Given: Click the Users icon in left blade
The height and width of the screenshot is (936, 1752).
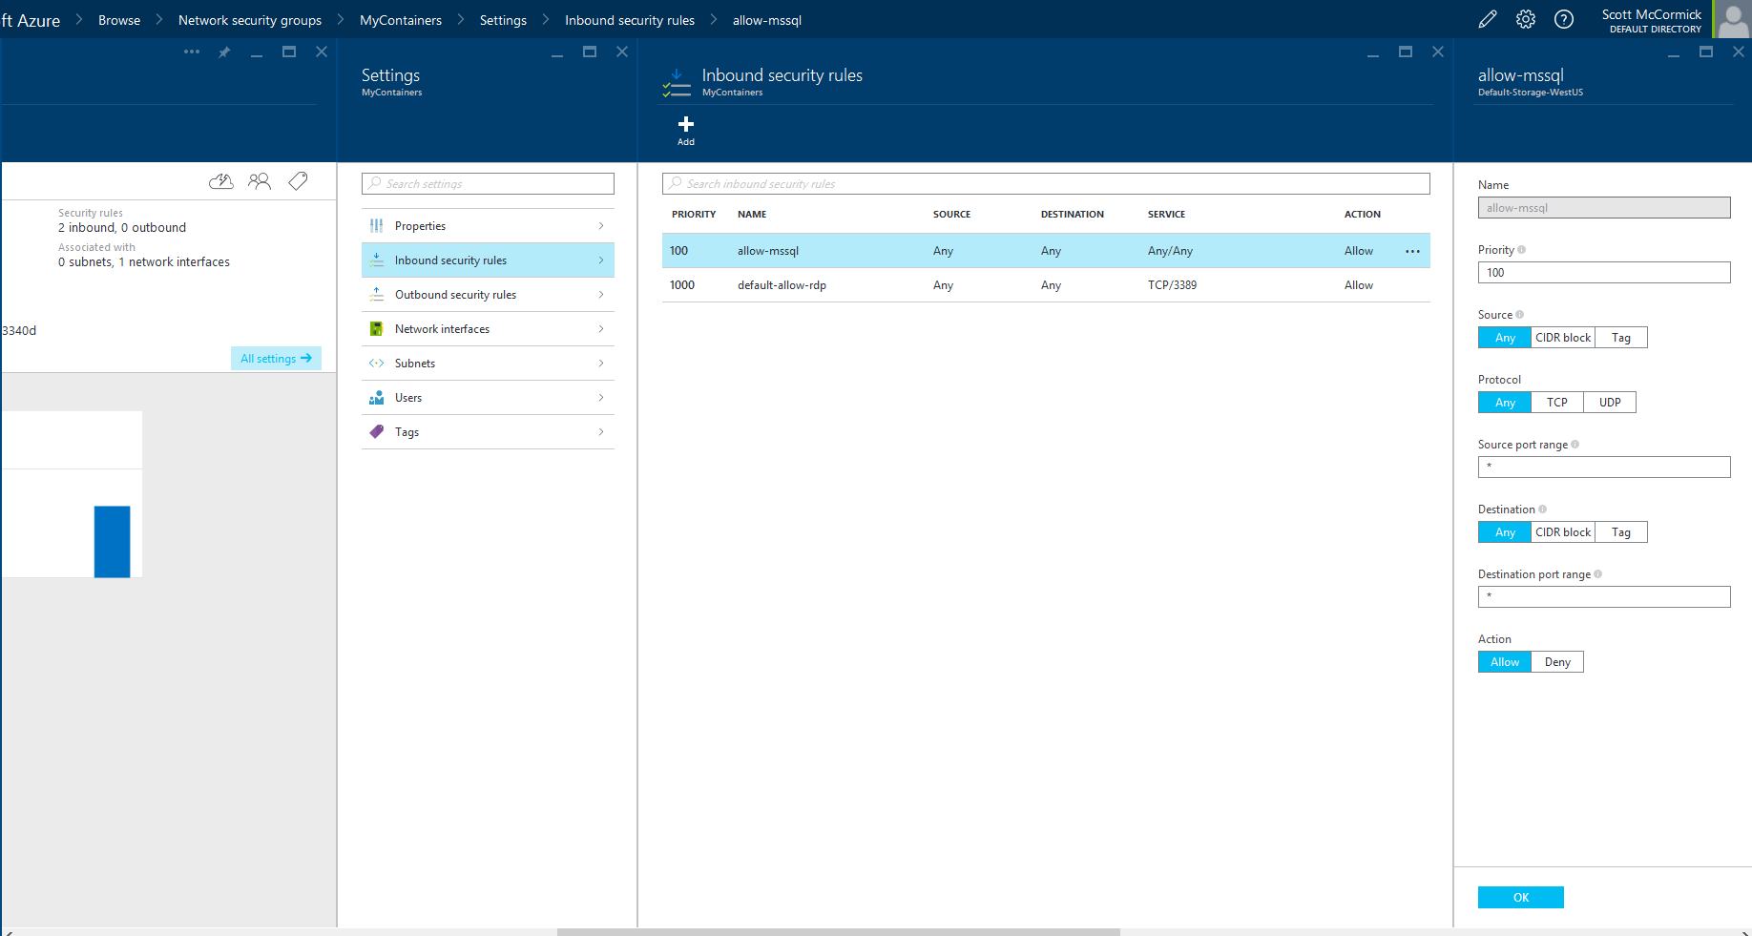Looking at the screenshot, I should (x=259, y=180).
